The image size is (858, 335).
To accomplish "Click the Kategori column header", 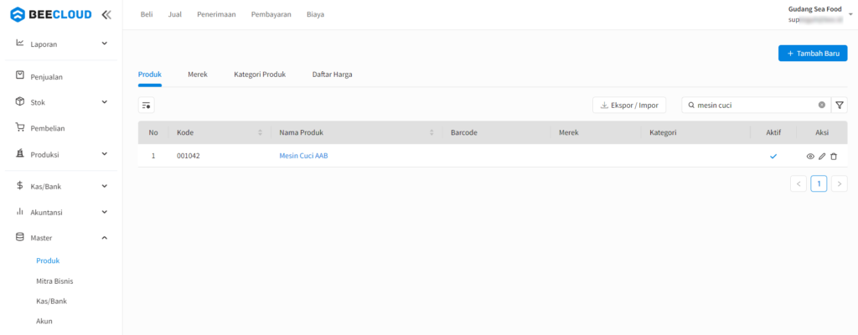I will 664,132.
